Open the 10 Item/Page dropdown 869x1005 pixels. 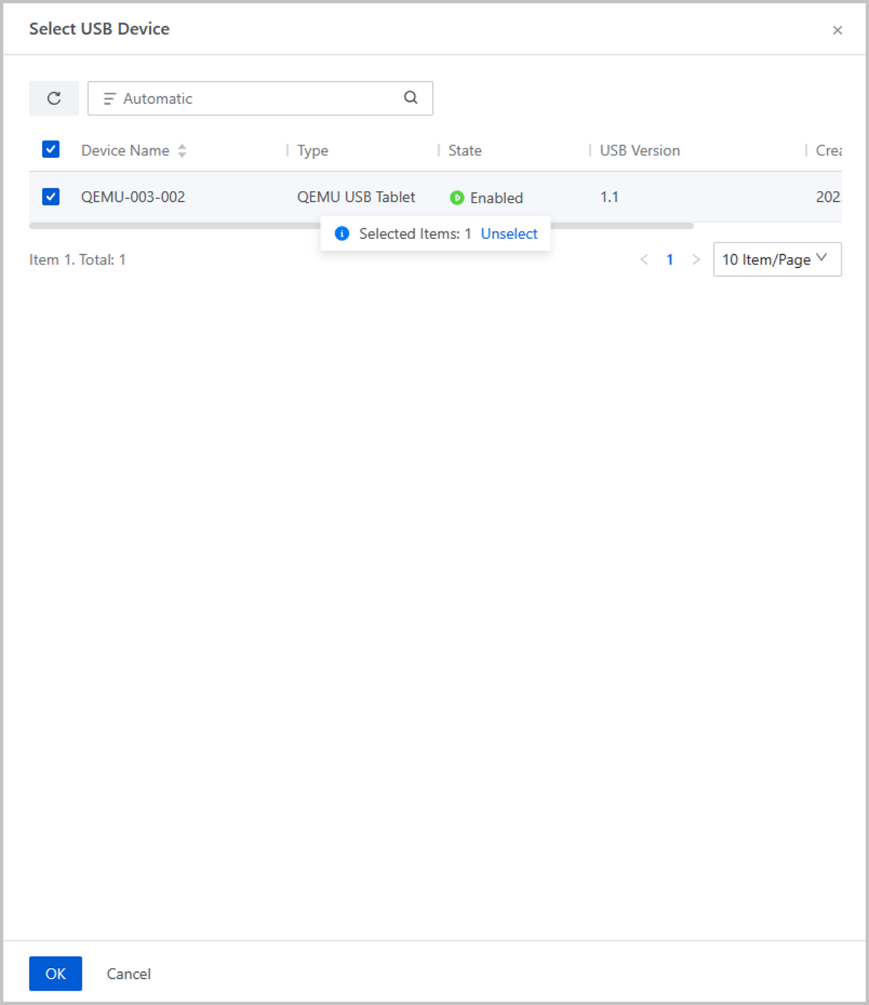tap(776, 259)
